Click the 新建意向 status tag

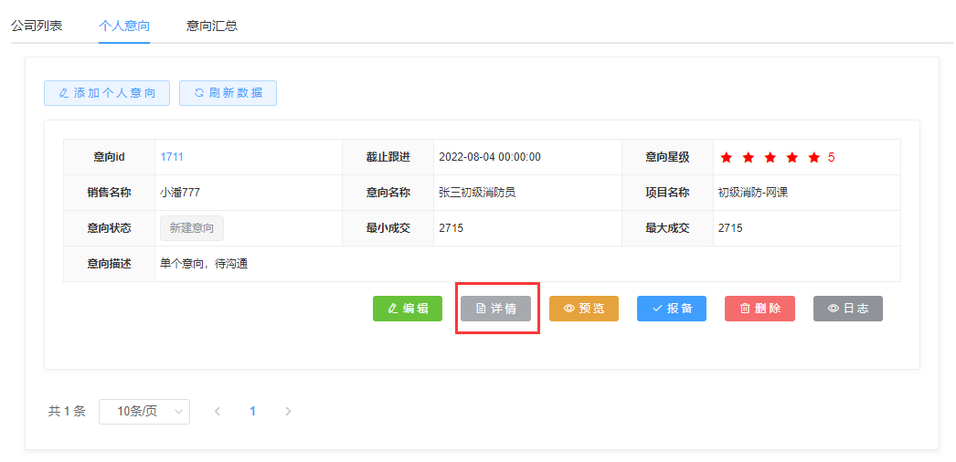pyautogui.click(x=192, y=228)
